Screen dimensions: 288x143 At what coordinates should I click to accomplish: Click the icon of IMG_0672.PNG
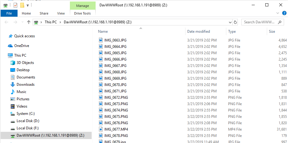tap(100, 97)
